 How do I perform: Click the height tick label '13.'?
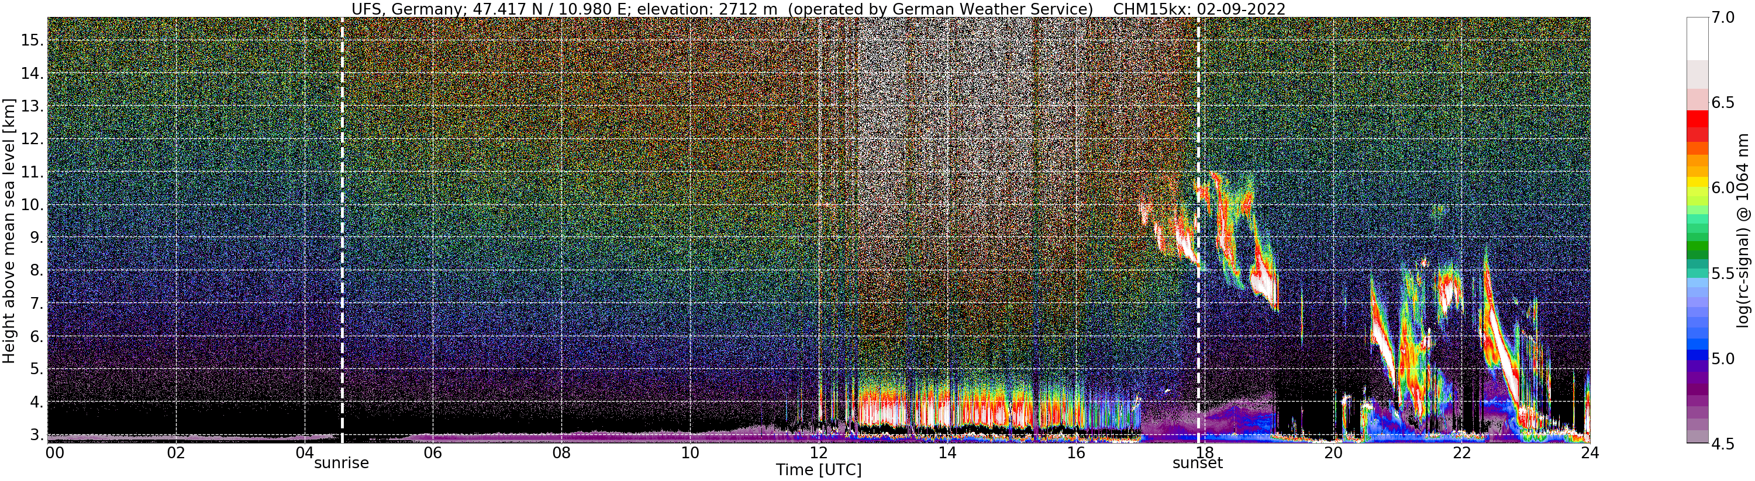click(32, 107)
